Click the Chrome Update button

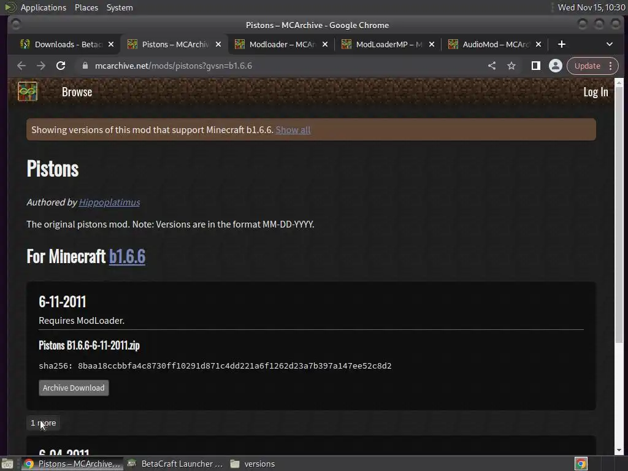point(587,66)
